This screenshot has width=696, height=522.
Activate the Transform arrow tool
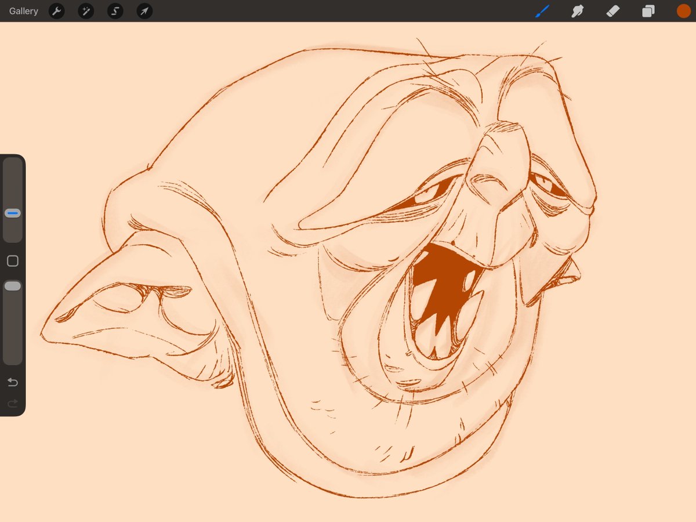[x=144, y=11]
